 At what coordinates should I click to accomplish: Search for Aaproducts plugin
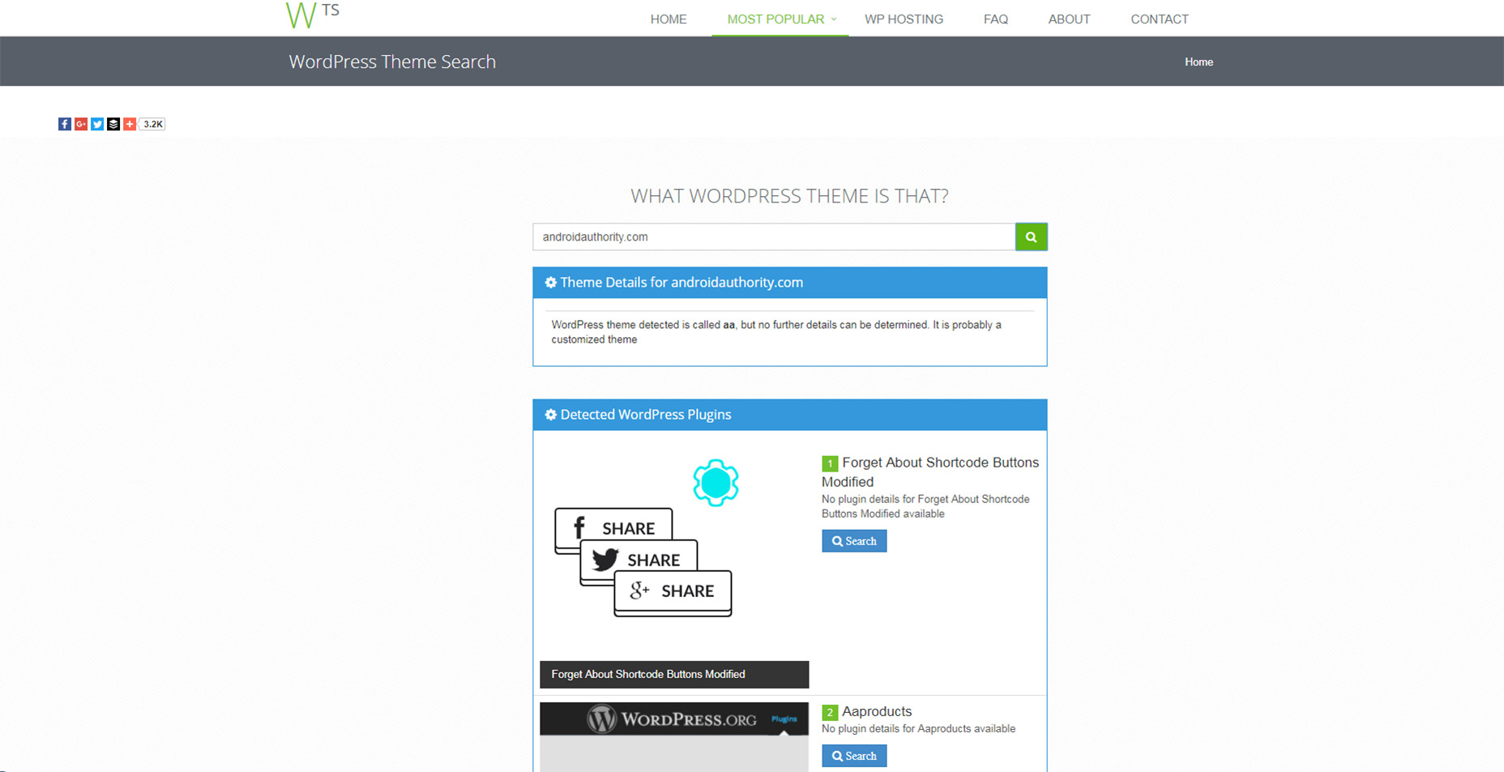tap(854, 756)
